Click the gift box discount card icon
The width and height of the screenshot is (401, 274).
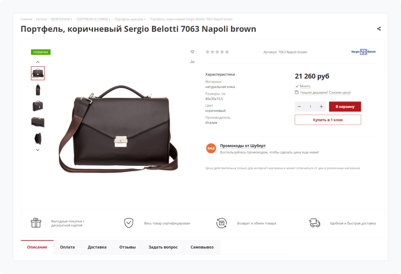[36, 223]
